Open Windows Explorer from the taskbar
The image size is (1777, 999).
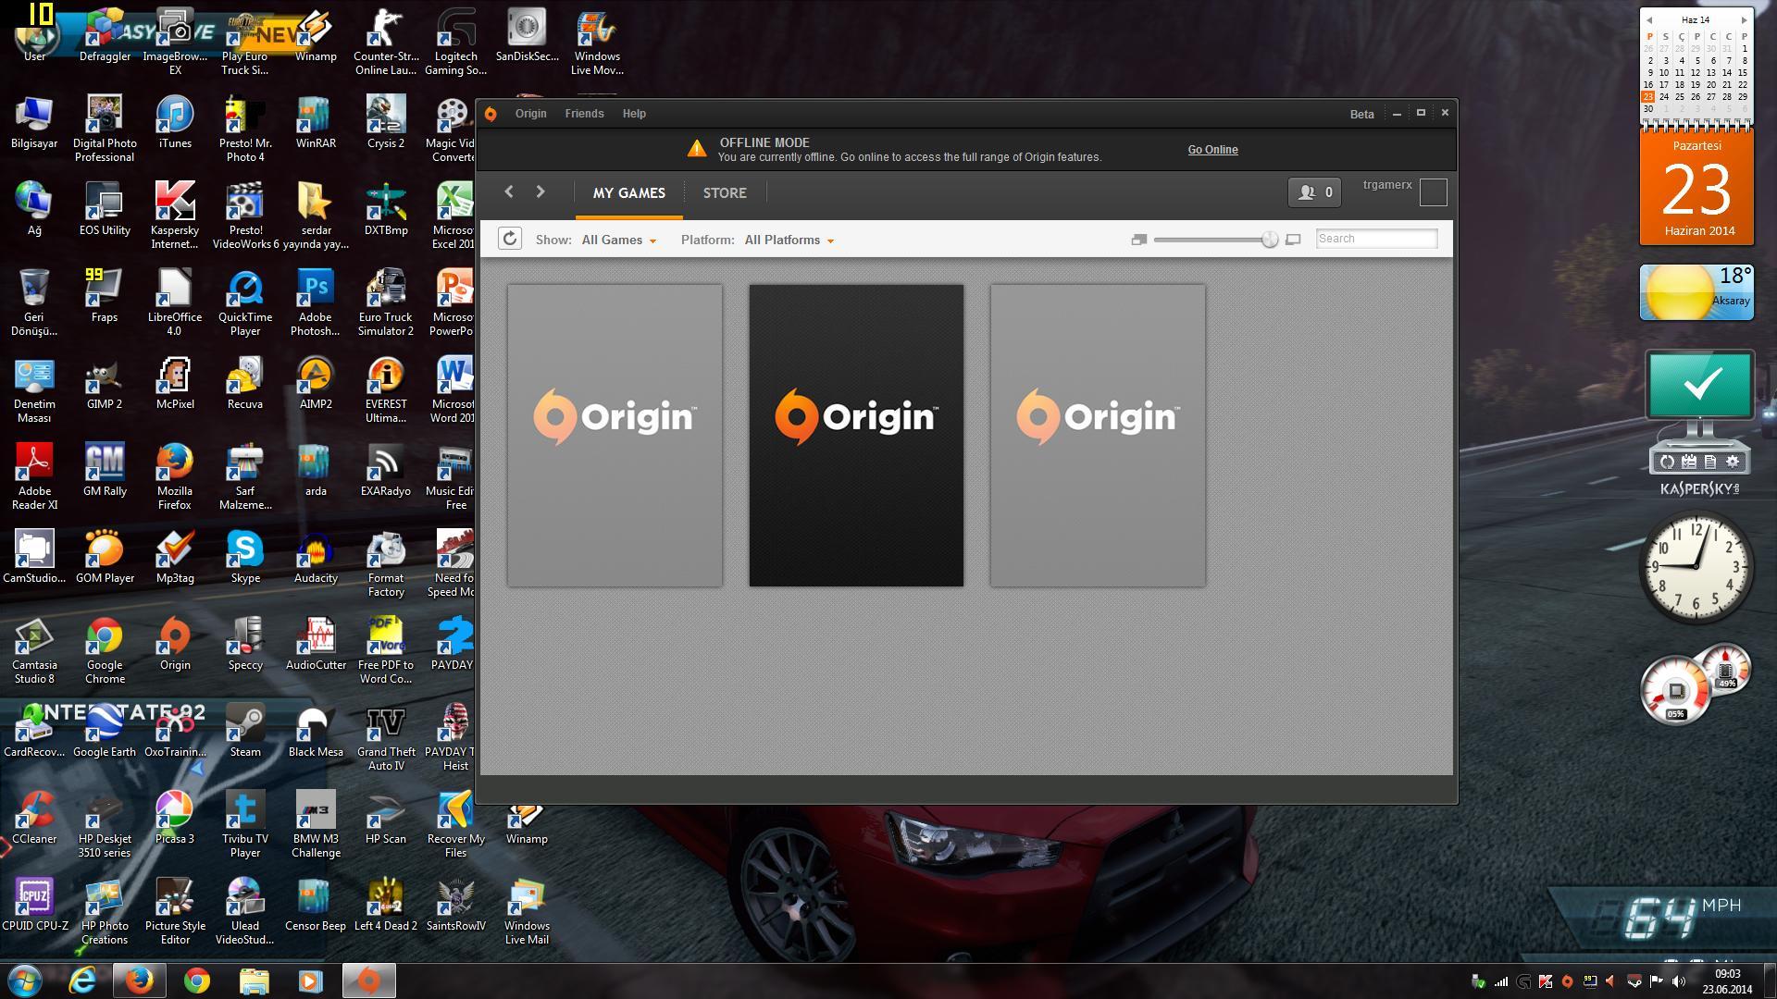[x=254, y=980]
